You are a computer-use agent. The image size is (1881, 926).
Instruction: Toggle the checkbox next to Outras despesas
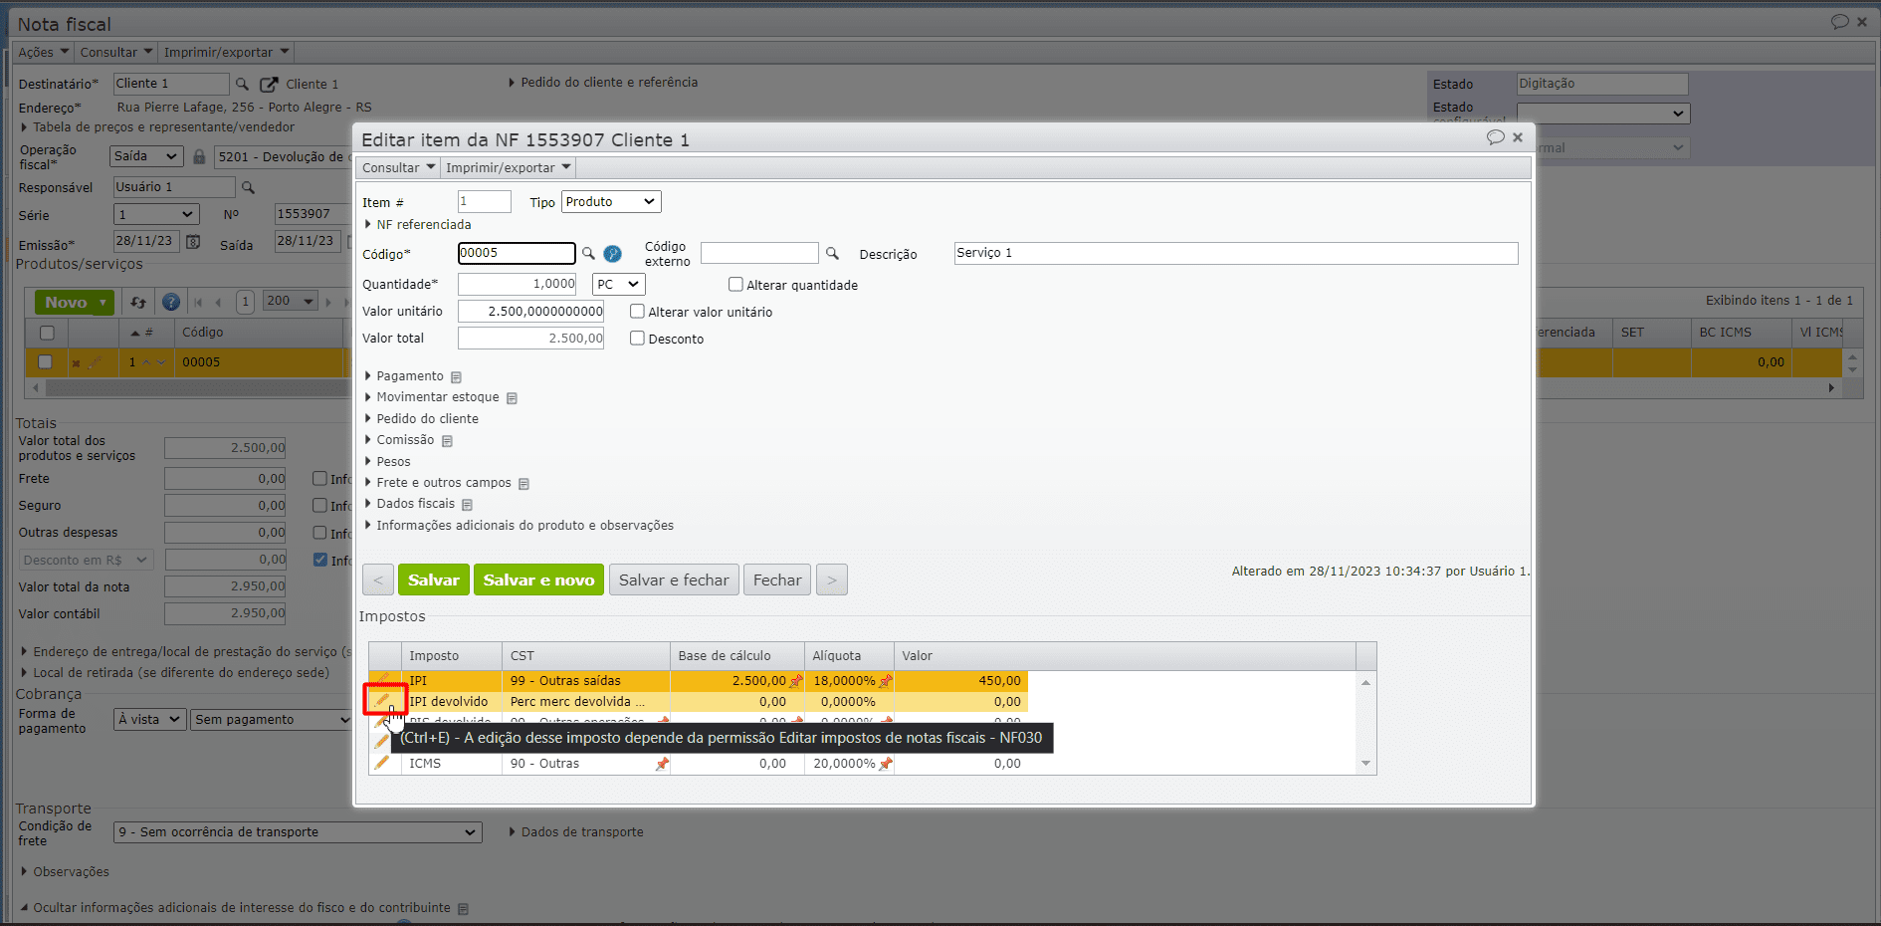(320, 533)
